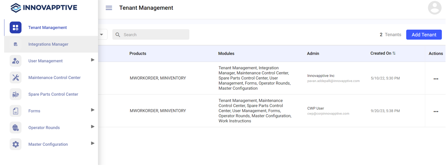Viewport: 447px width, 167px height.
Task: Click the Maintenance Control Center wrench icon
Action: coord(16,78)
